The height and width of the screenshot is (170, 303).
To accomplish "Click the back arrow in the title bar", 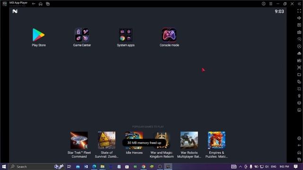I will (34, 4).
